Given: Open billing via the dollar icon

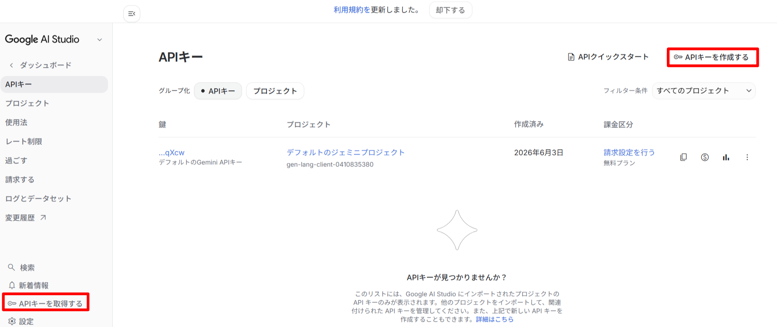Looking at the screenshot, I should (x=705, y=157).
